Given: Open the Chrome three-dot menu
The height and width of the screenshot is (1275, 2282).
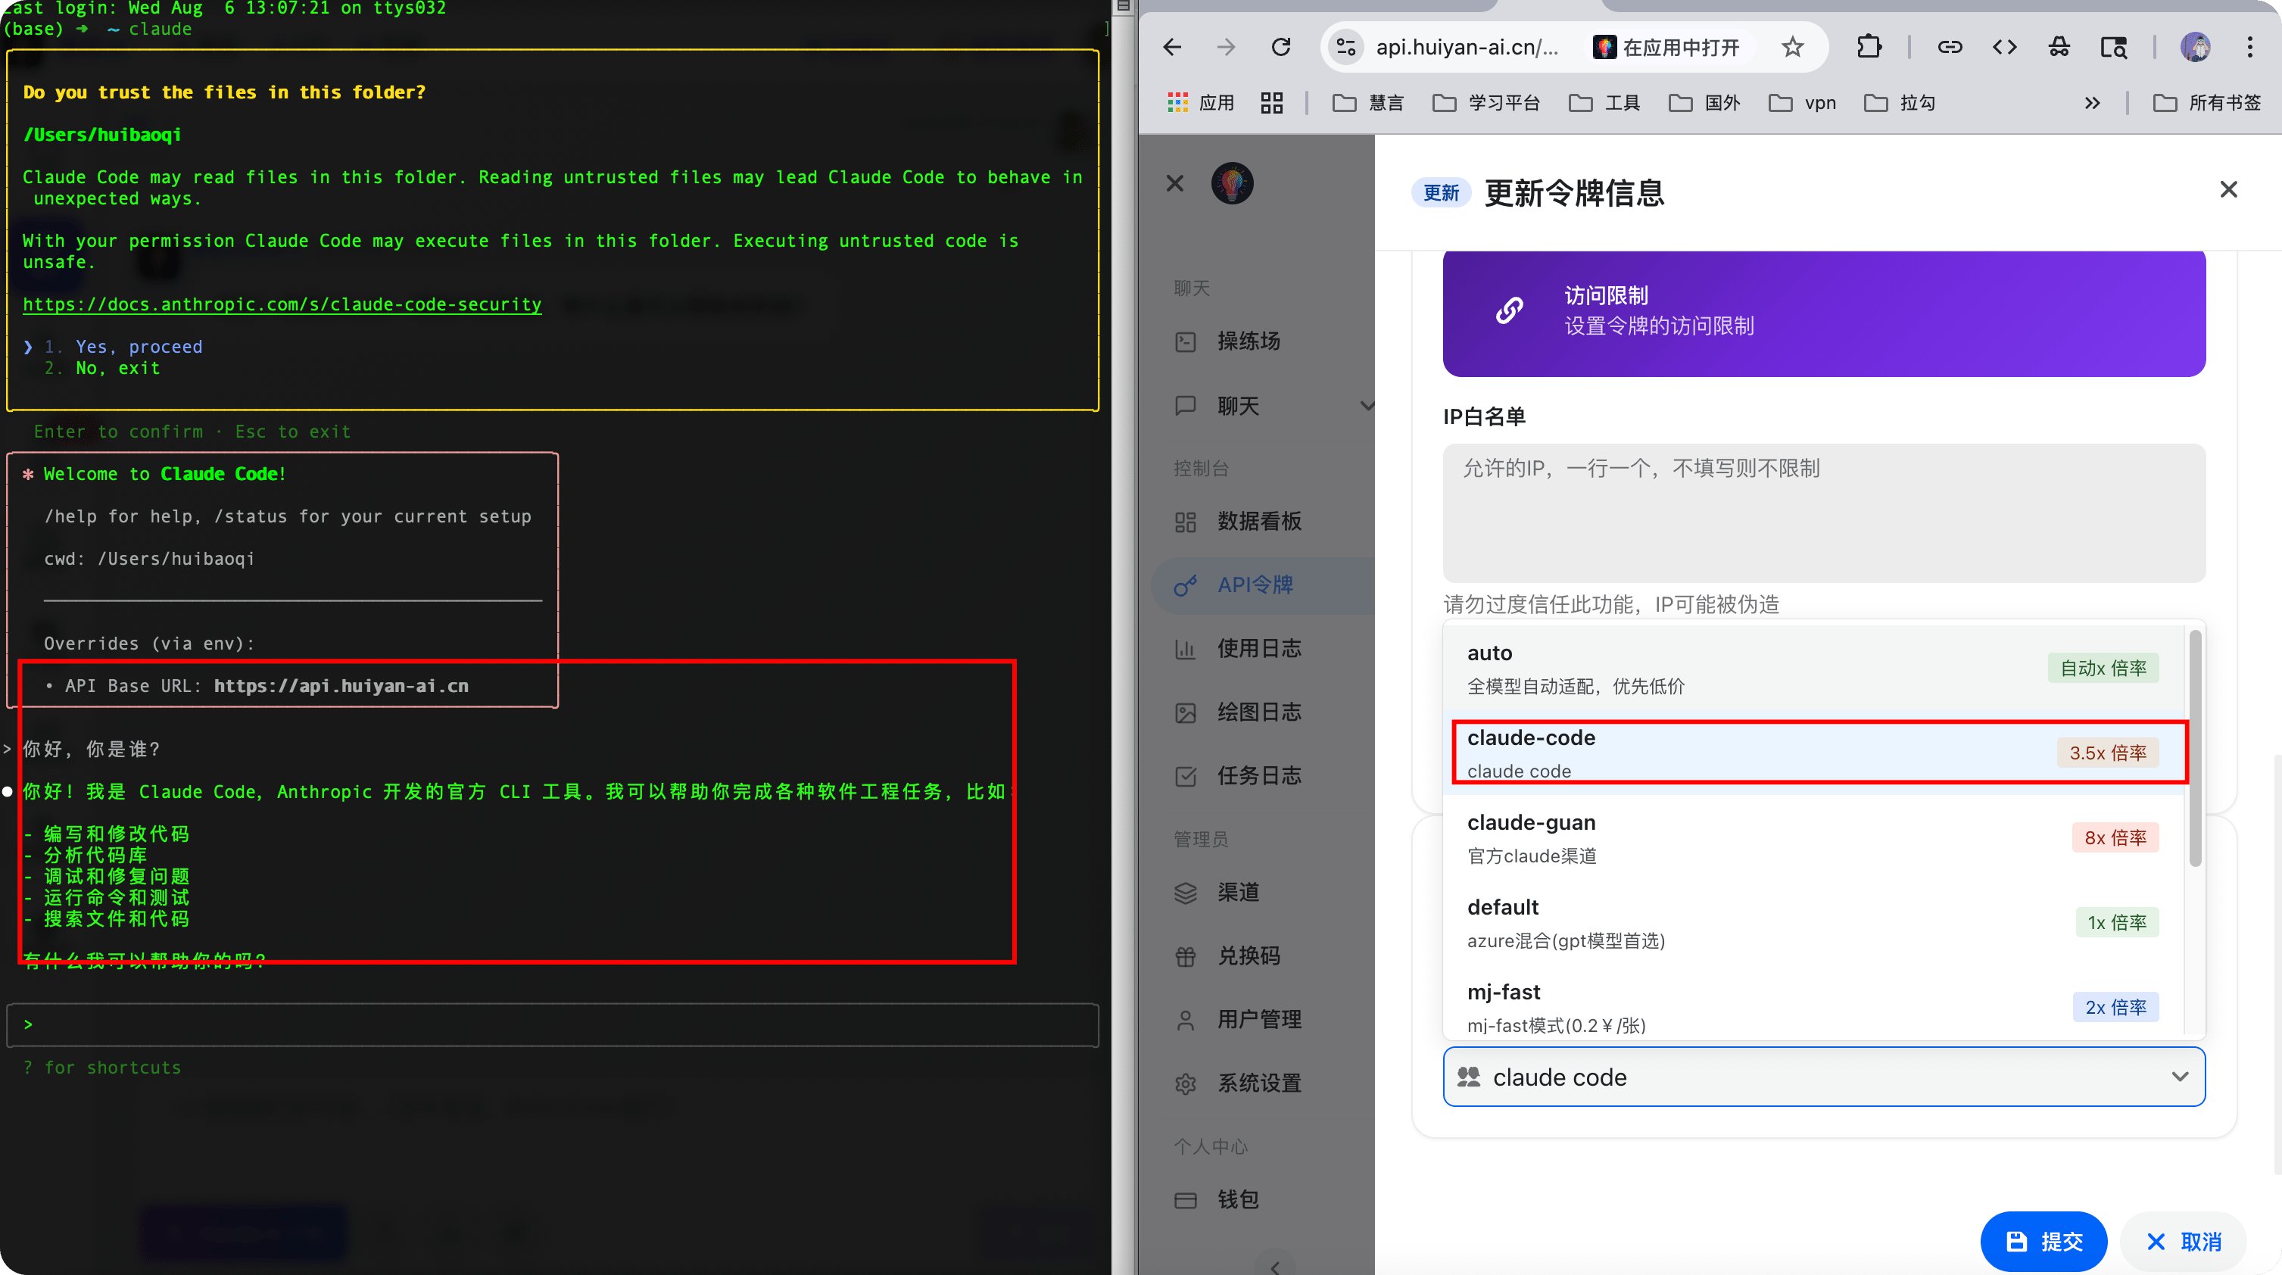Looking at the screenshot, I should coord(2249,47).
